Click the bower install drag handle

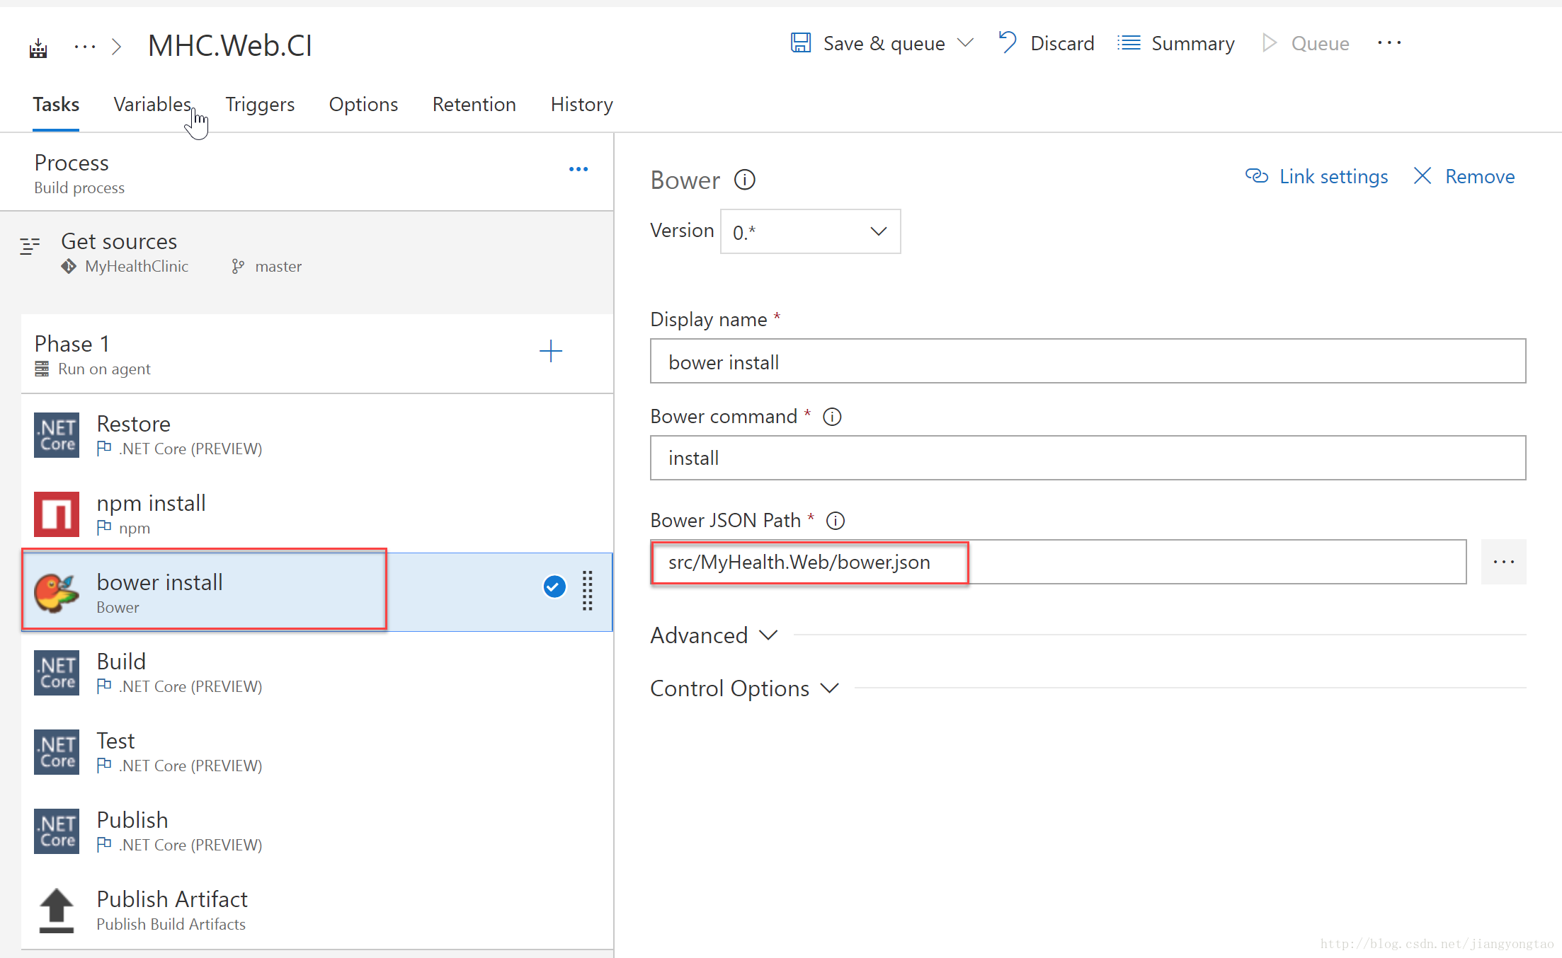click(x=588, y=590)
